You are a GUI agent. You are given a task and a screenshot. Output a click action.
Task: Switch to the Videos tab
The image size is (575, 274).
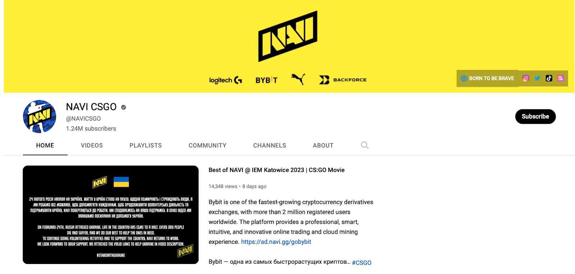coord(92,146)
